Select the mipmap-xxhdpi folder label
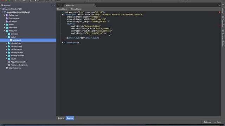The height and width of the screenshot is (126, 225). (17, 52)
